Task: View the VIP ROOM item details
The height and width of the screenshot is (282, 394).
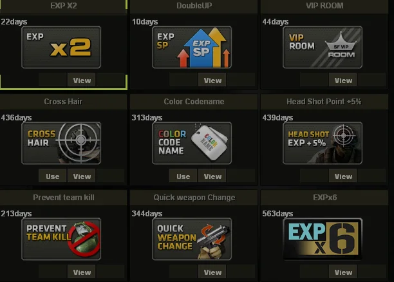Action: point(343,80)
